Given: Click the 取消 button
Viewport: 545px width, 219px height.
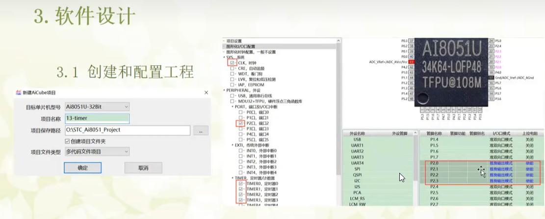Looking at the screenshot, I should 143,168.
